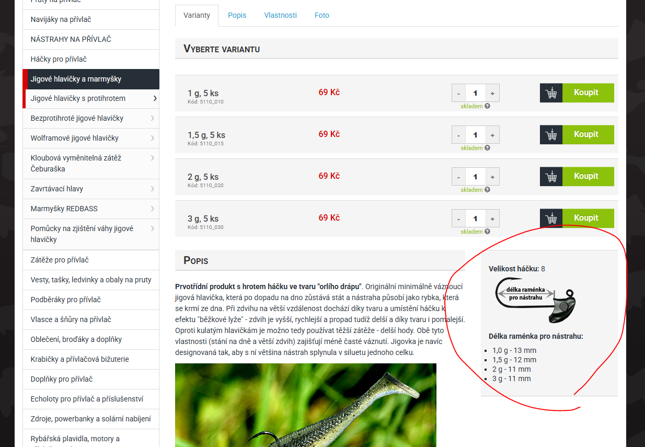Click quantity field for 2 g variant
This screenshot has height=447, width=645.
[475, 177]
